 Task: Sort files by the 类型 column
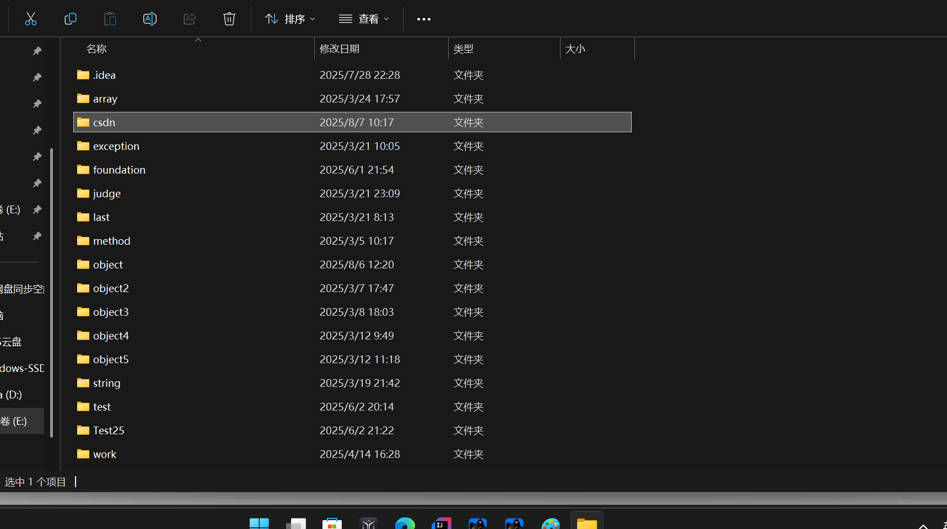pos(464,48)
